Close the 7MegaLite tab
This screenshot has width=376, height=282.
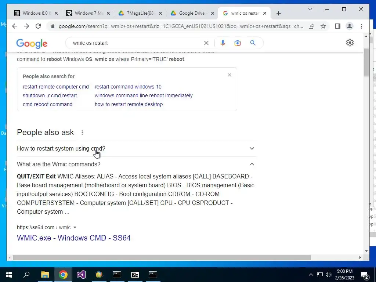(x=160, y=13)
